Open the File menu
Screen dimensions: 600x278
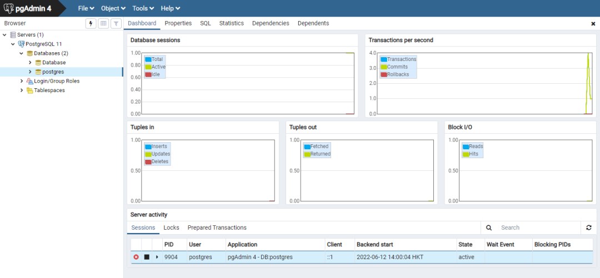coord(86,8)
